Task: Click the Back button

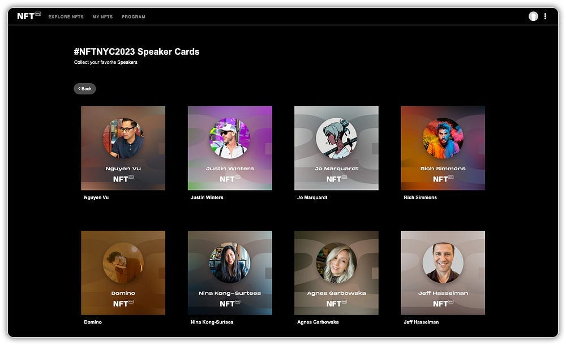Action: click(85, 89)
